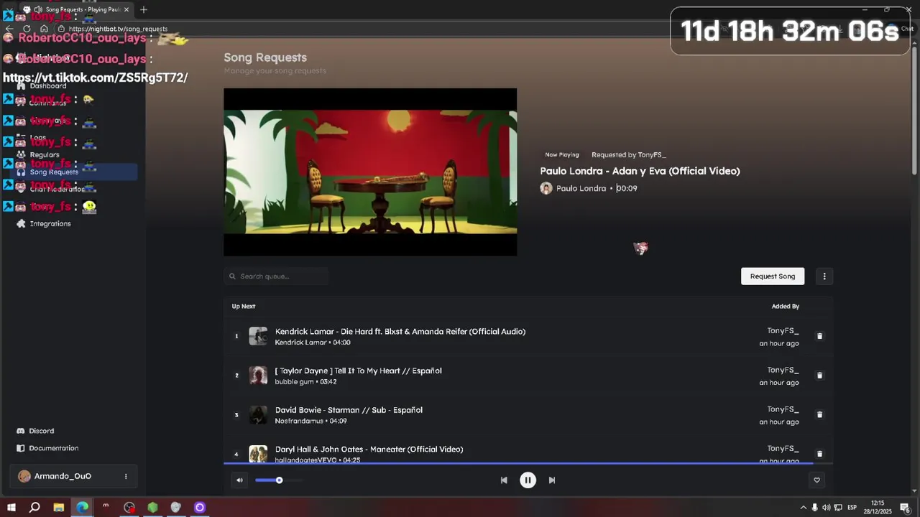Screen dimensions: 920x517
Task: Open File Explorer from taskbar
Action: pyautogui.click(x=59, y=508)
